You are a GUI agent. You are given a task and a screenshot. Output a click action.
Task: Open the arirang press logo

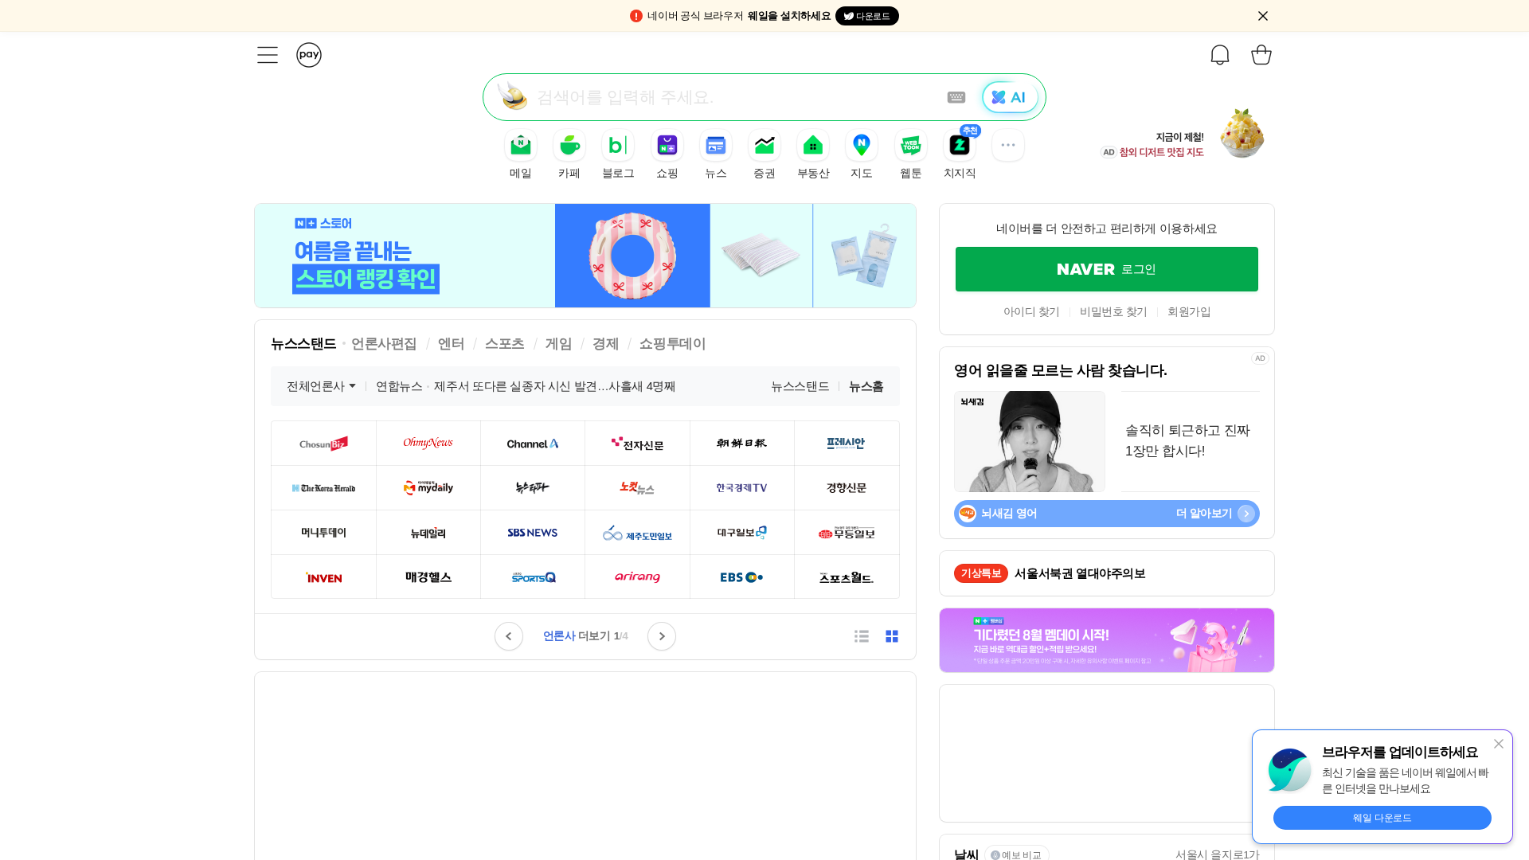[637, 577]
